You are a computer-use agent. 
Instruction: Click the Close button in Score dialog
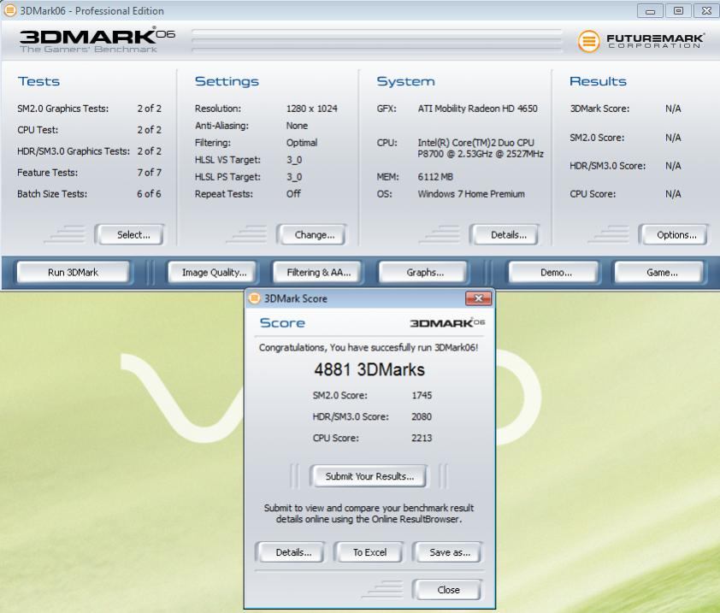(446, 590)
